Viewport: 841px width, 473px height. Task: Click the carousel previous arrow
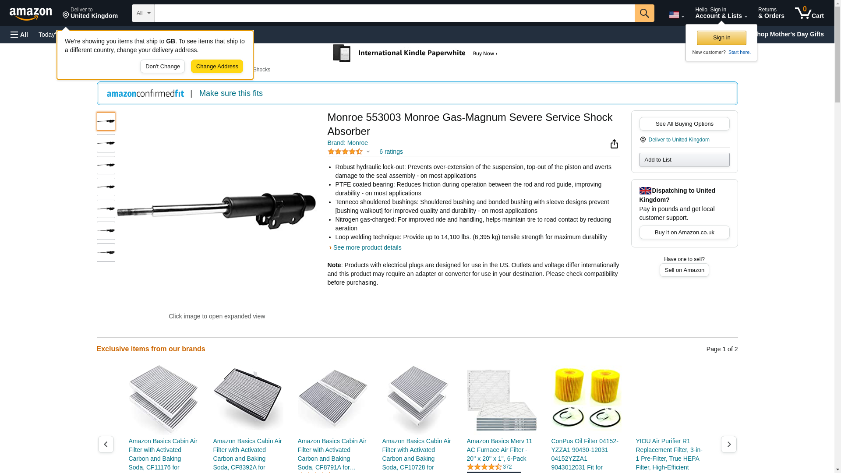(106, 444)
